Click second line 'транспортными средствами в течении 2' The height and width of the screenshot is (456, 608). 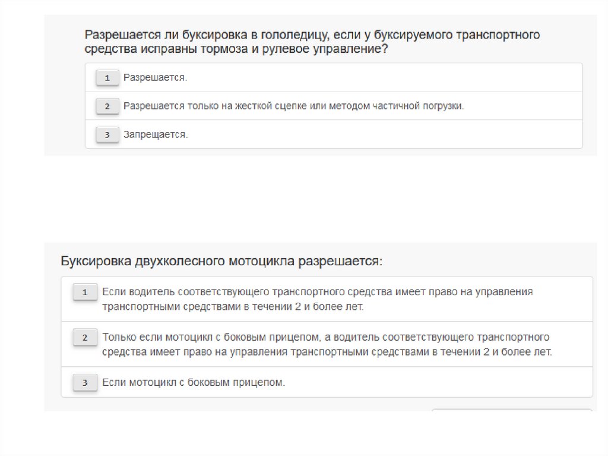(232, 307)
